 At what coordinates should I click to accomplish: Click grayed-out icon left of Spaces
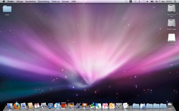click(126, 1)
